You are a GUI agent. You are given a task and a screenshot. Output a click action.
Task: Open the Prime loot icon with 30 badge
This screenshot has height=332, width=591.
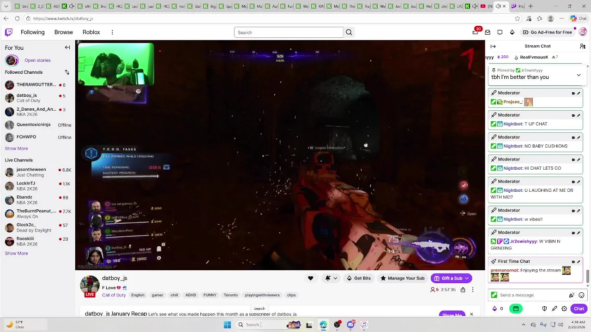tap(476, 32)
